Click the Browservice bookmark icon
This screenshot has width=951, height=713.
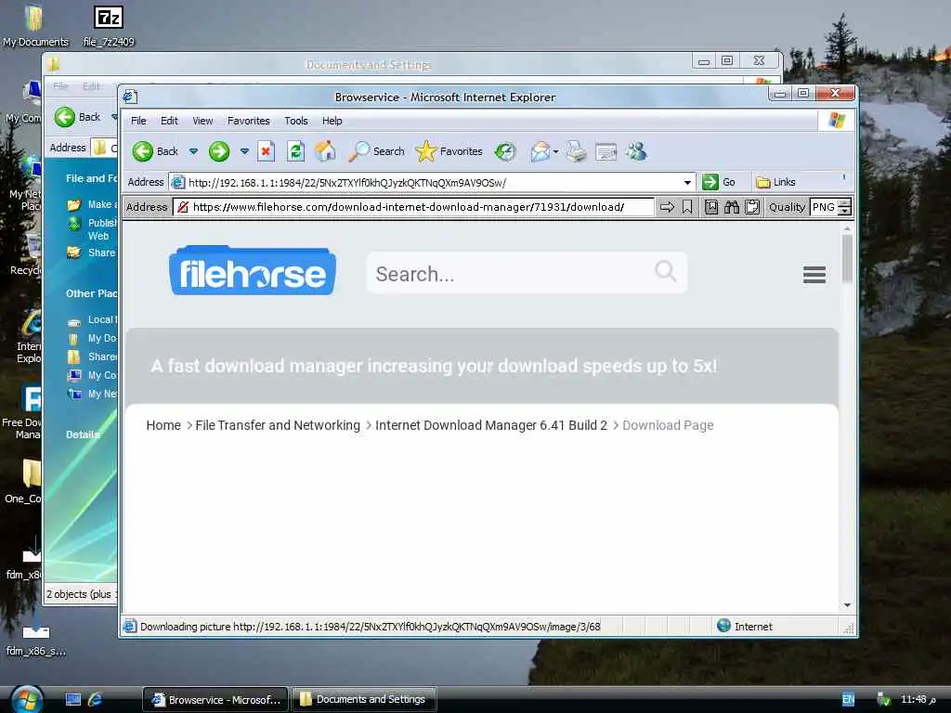point(687,207)
